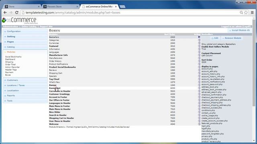Click the info icon in the Currencies row
Image resolution: width=257 pixels, height=144 pixels.
[x=199, y=43]
